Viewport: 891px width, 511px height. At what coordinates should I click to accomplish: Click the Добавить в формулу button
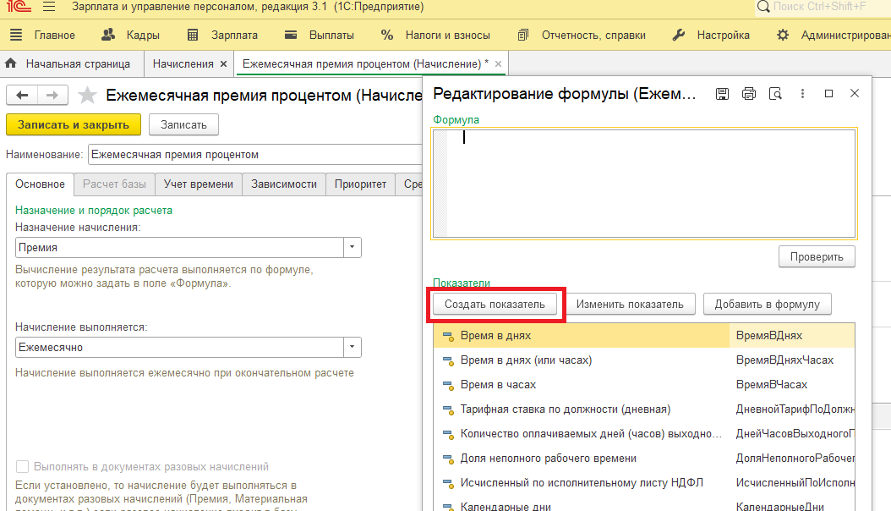point(767,304)
